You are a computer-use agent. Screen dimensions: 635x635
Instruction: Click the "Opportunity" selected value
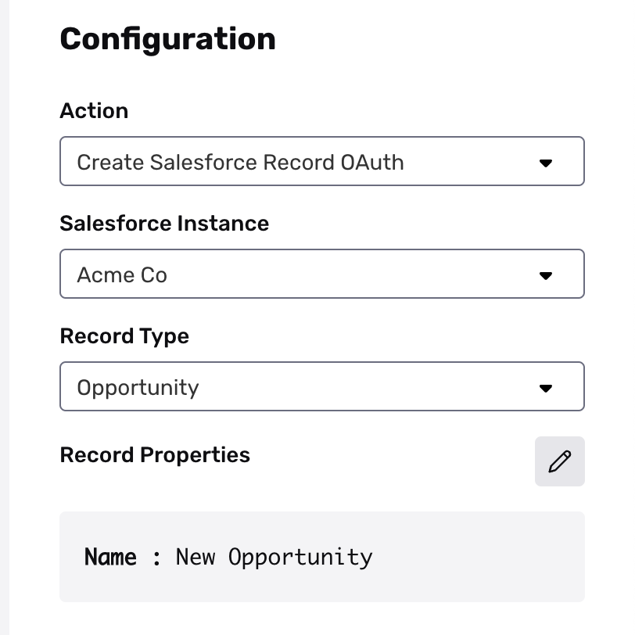(x=138, y=387)
